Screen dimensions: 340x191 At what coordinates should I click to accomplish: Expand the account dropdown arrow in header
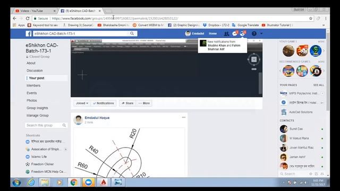pos(261,33)
